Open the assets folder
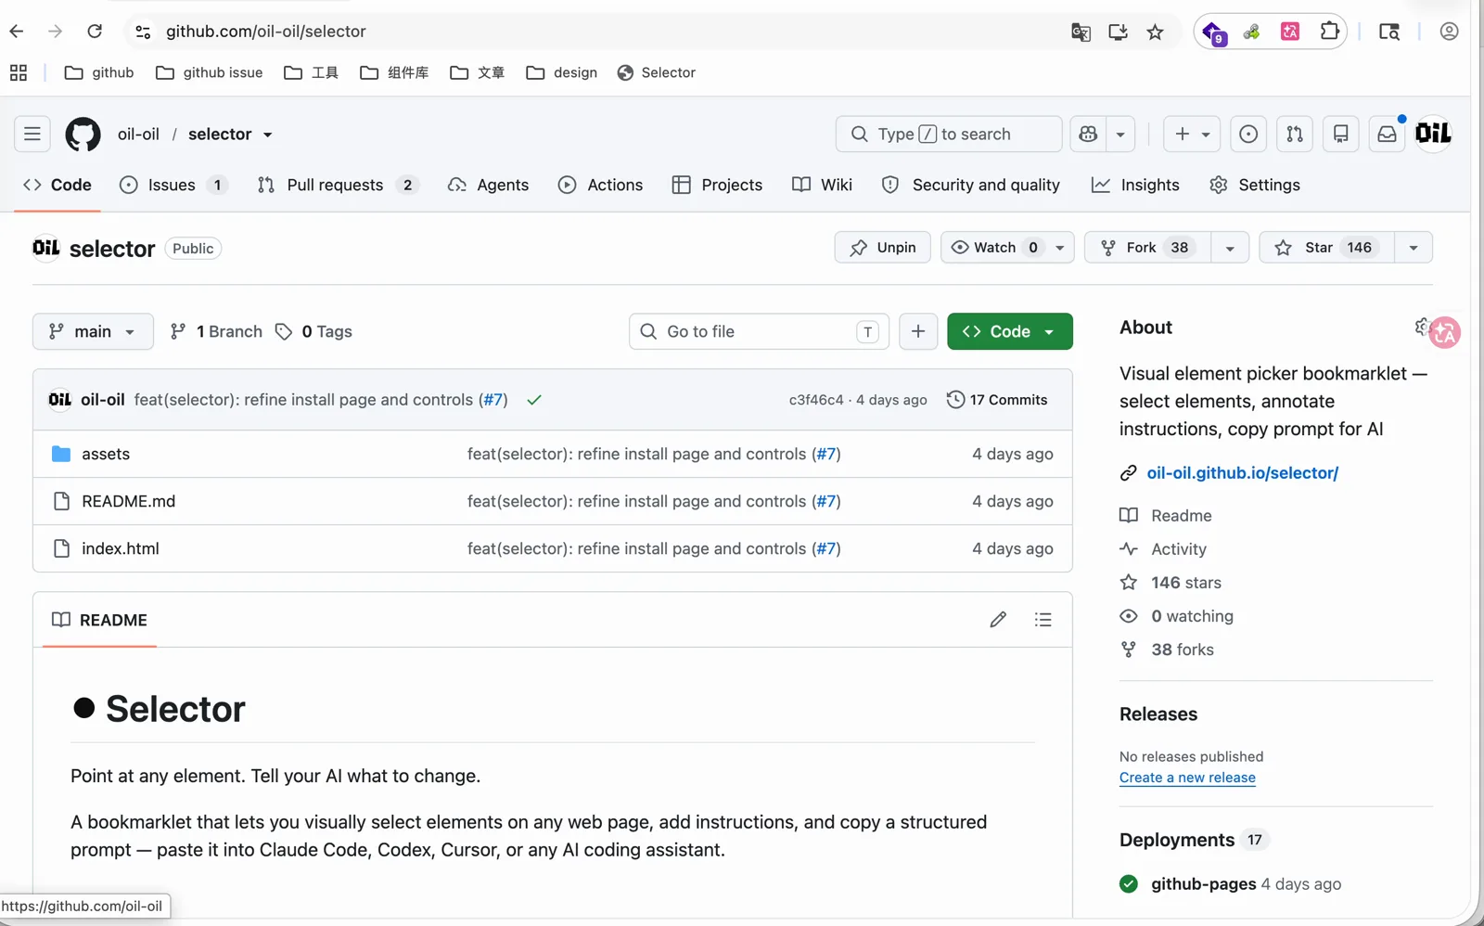Screen dimensions: 1484x926 pyautogui.click(x=106, y=454)
